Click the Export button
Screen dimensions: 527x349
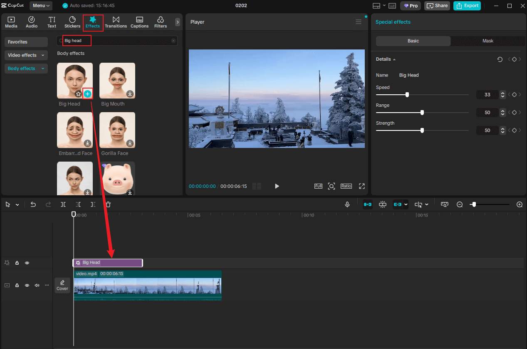[467, 5]
